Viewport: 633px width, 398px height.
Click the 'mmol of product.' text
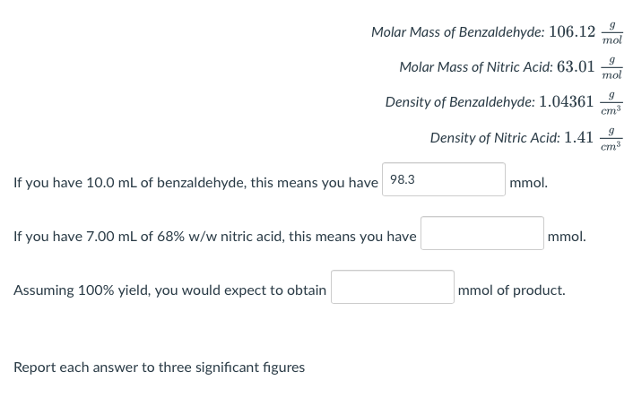click(x=511, y=290)
